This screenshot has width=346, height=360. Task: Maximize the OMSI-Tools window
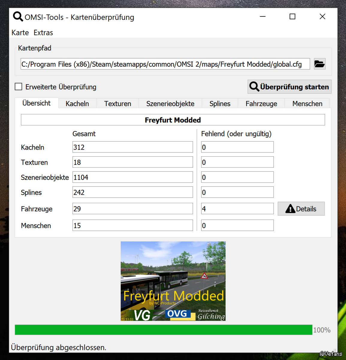(292, 16)
